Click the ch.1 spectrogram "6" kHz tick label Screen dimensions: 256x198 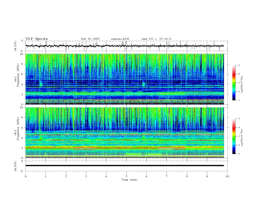point(23,74)
